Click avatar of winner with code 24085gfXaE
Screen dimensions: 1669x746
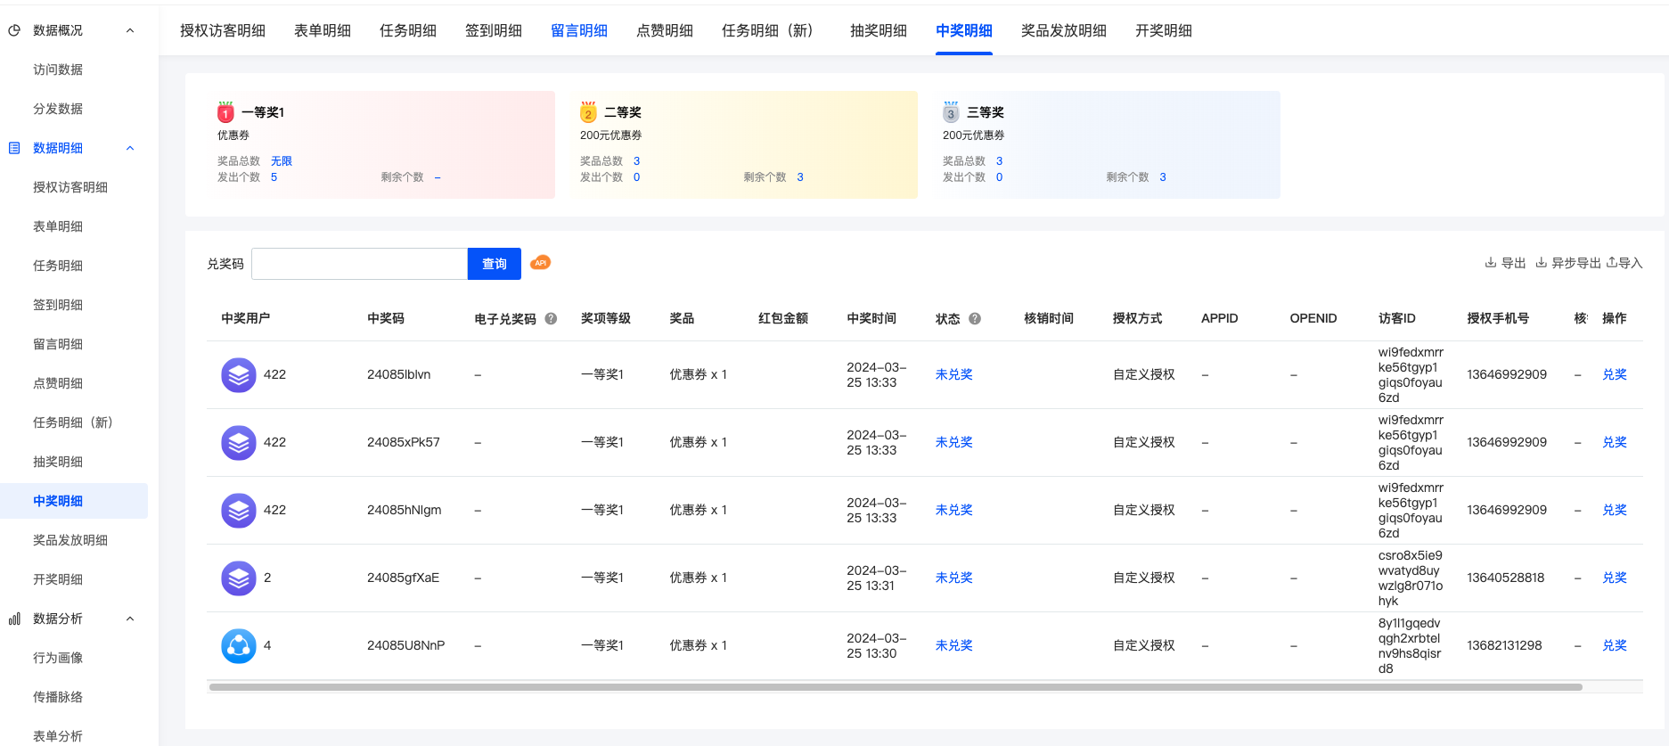coord(239,578)
